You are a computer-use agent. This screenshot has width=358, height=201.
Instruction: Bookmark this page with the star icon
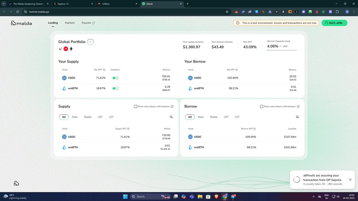click(227, 12)
